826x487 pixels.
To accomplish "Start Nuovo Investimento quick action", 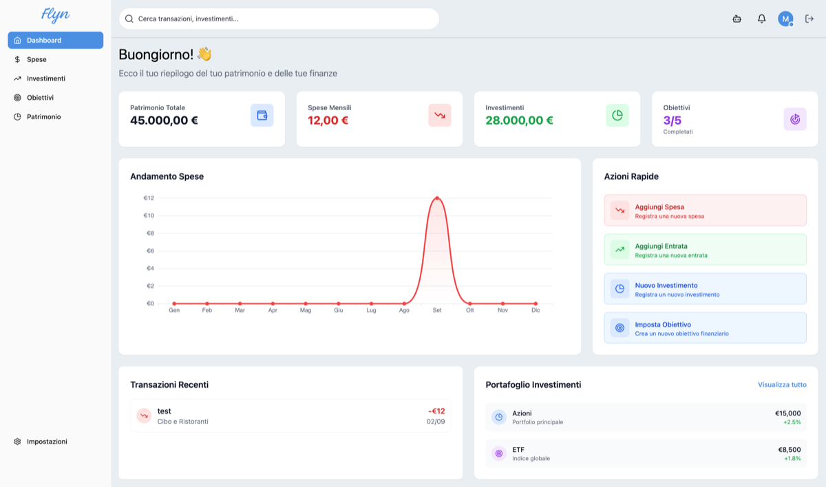I will pos(705,289).
